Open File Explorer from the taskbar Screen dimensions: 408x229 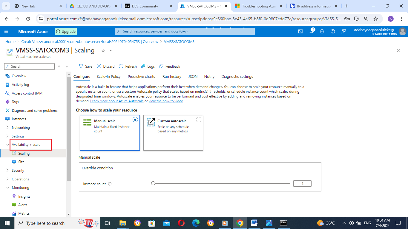123,223
